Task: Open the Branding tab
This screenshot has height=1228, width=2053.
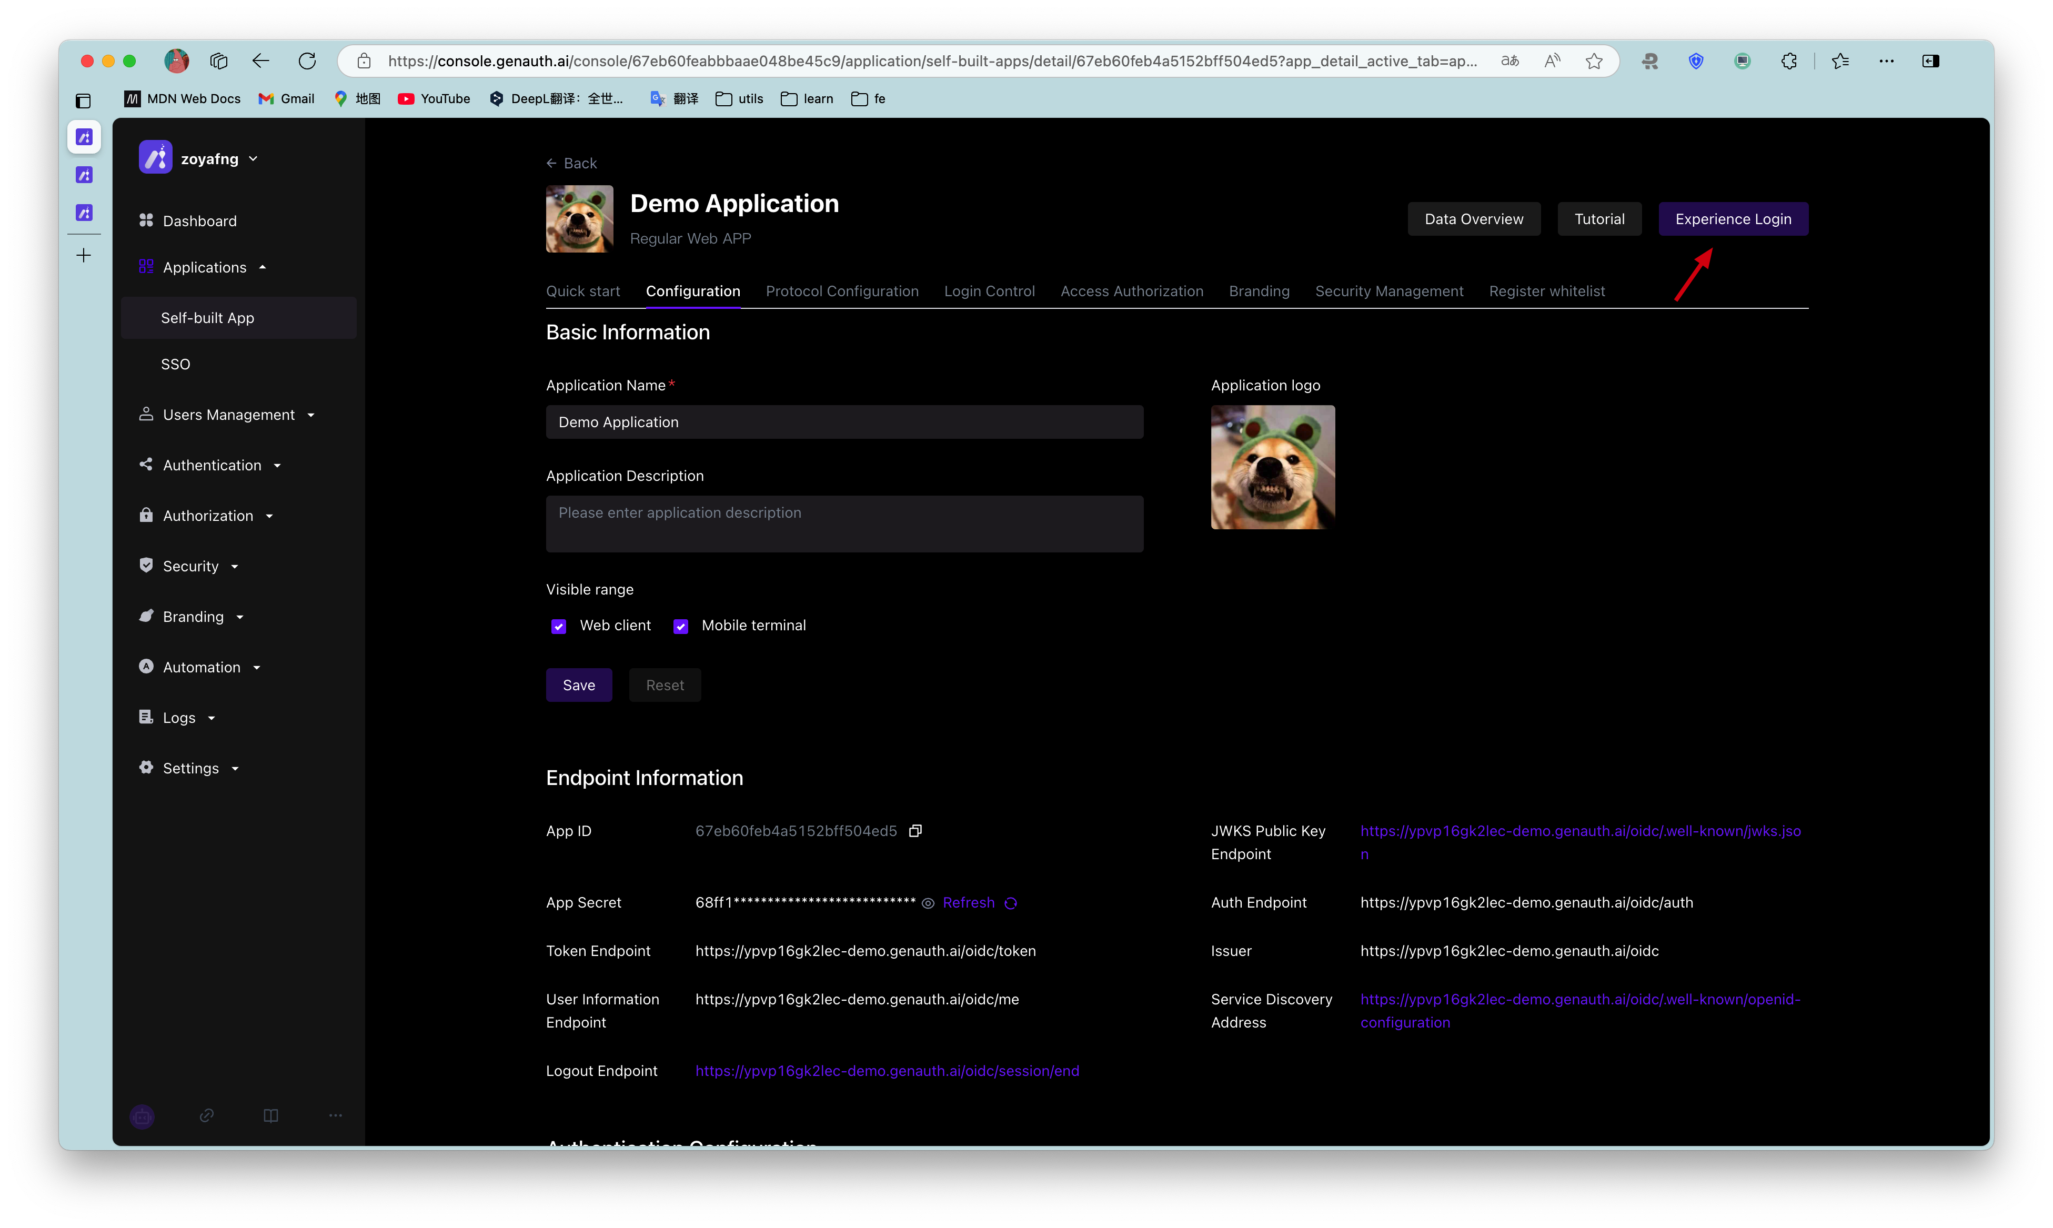Action: pyautogui.click(x=1259, y=291)
